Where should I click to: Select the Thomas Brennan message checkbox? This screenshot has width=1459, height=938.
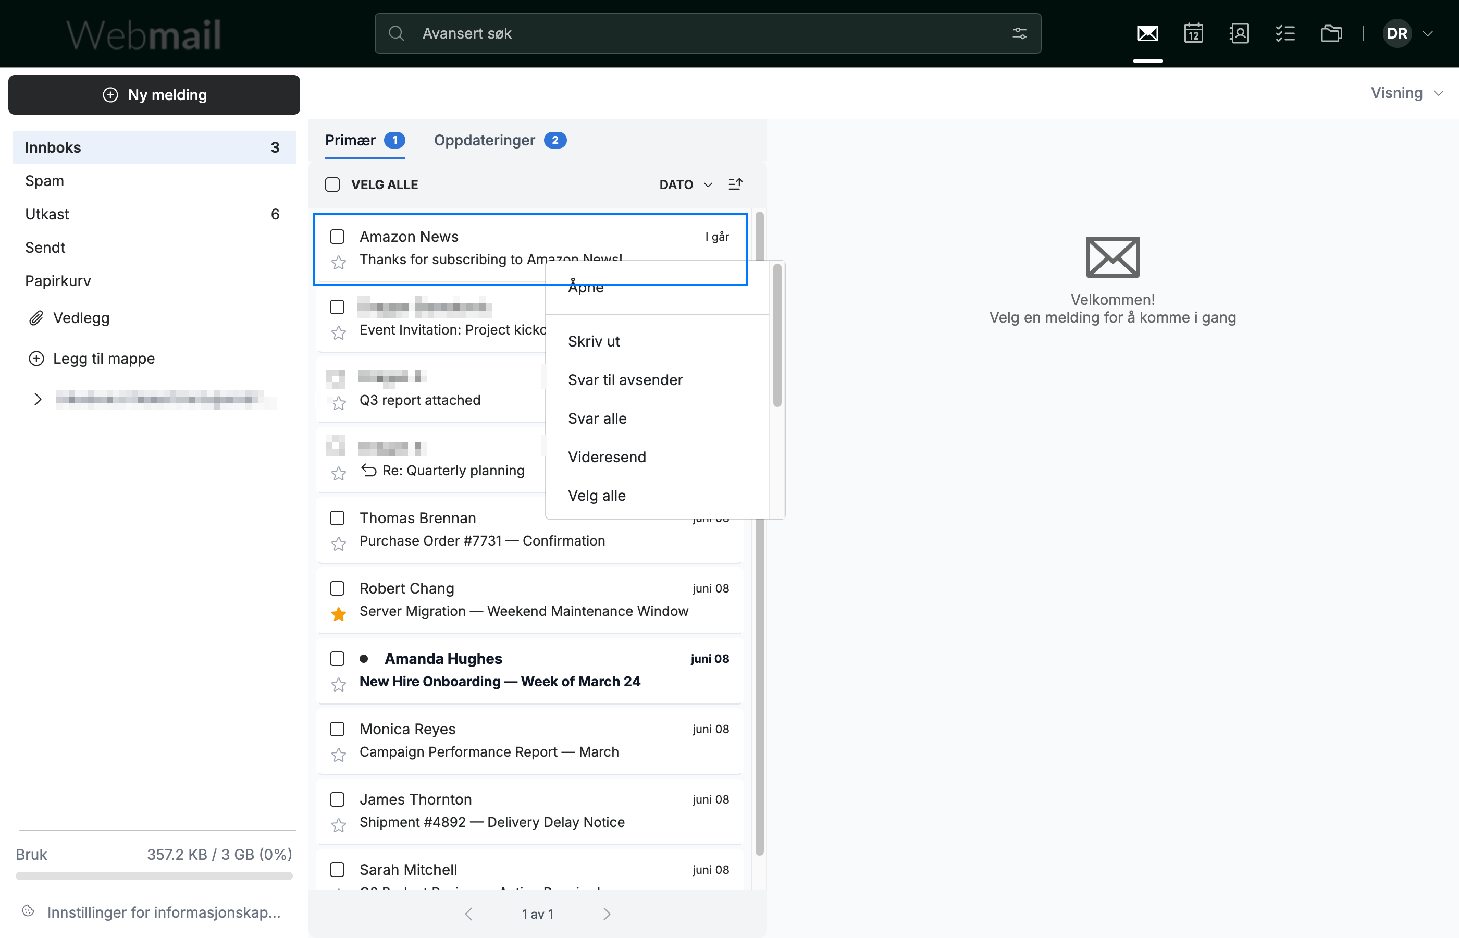tap(337, 518)
